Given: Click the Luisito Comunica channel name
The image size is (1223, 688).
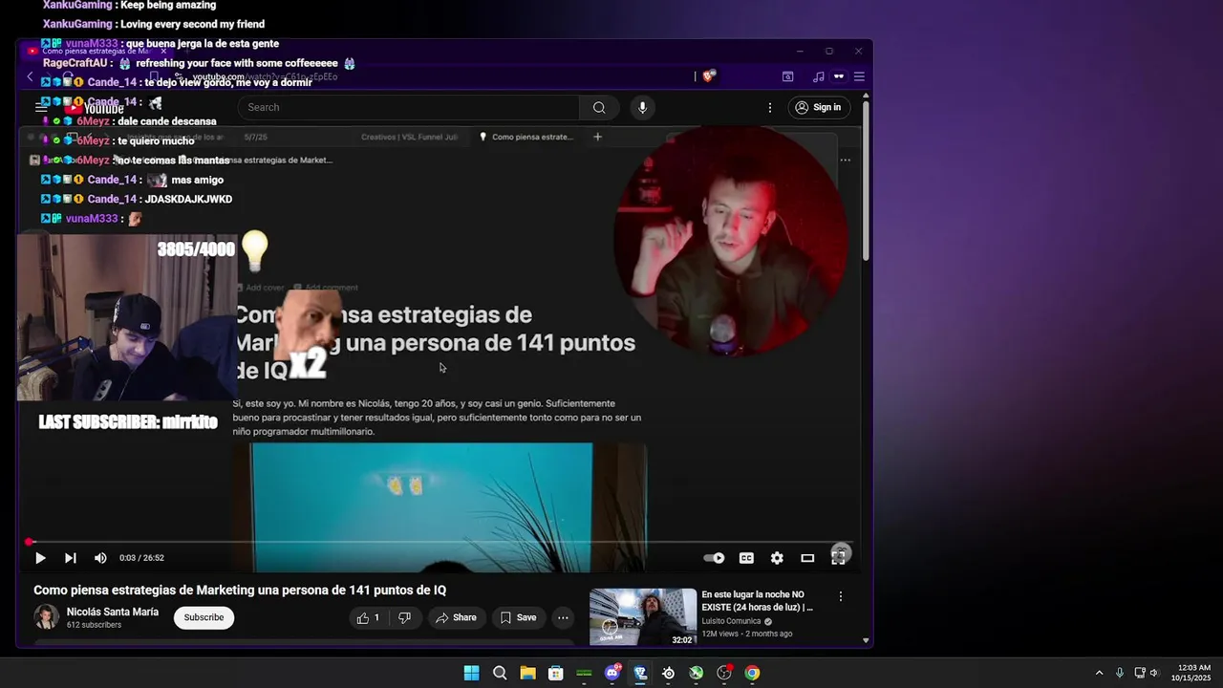Looking at the screenshot, I should tap(731, 621).
